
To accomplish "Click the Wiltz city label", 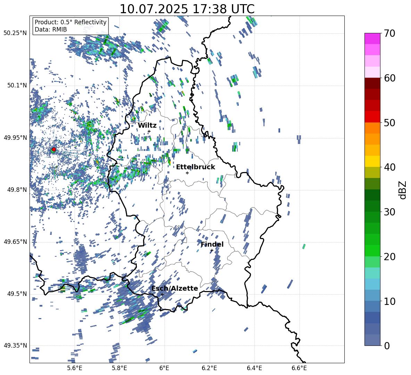I will pos(147,126).
